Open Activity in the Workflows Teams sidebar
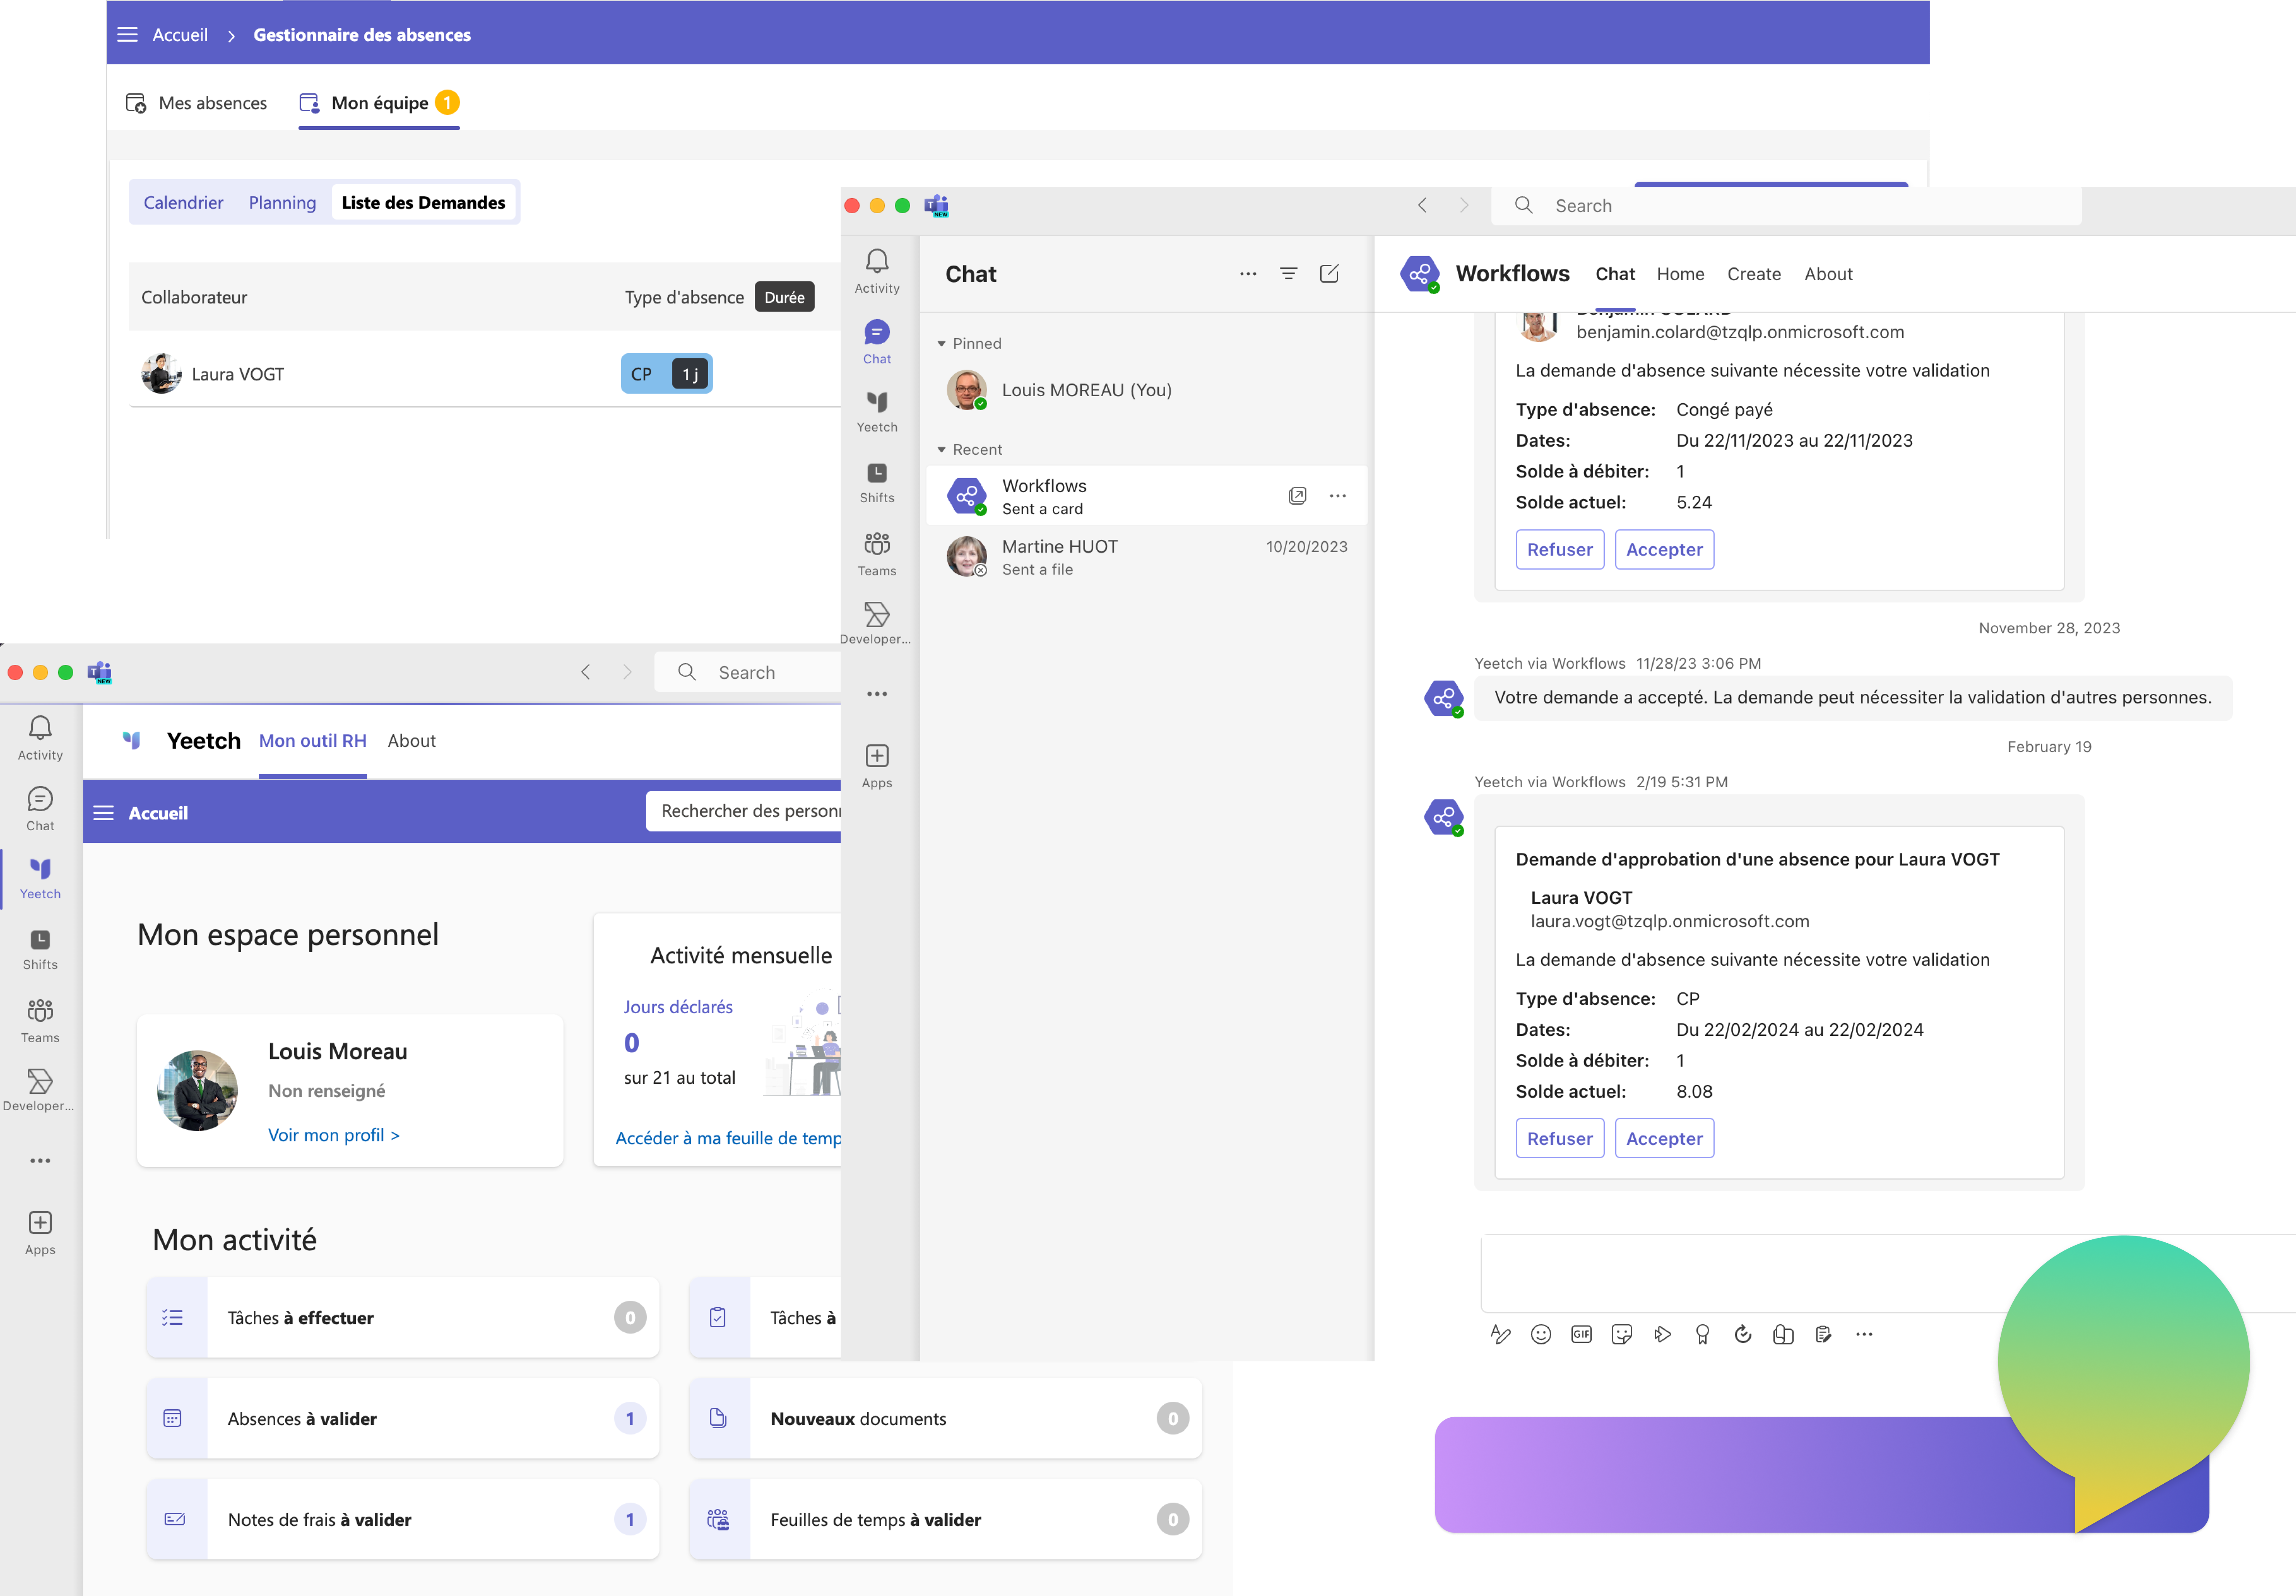 (x=876, y=271)
